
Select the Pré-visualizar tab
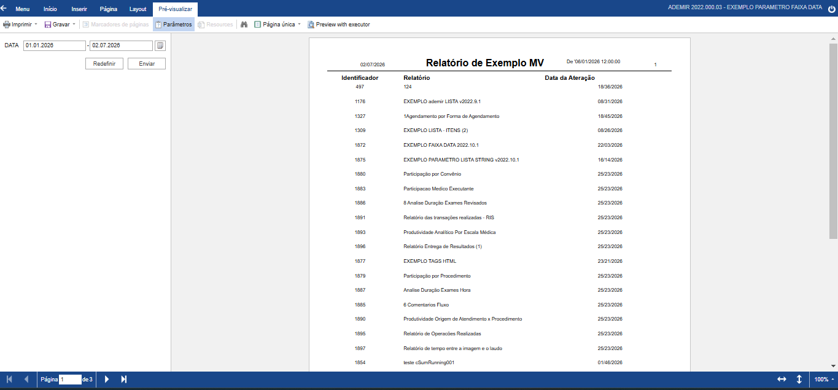175,9
